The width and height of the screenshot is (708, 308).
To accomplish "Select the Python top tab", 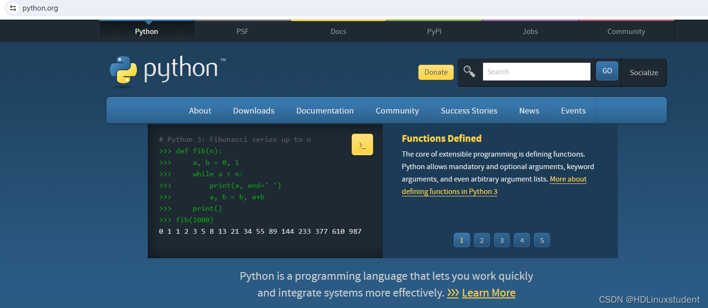I will coord(147,31).
